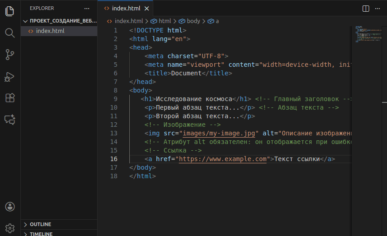Click the https://www.example.com link in code
This screenshot has width=387, height=236.
tap(223, 159)
